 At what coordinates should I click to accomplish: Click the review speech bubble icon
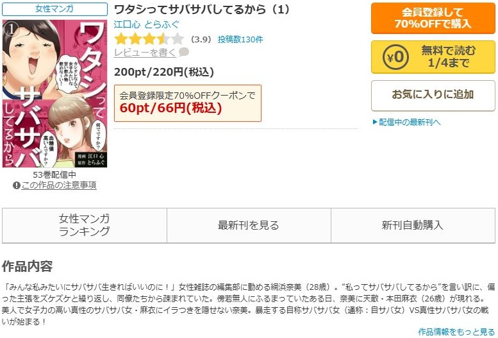(x=183, y=52)
